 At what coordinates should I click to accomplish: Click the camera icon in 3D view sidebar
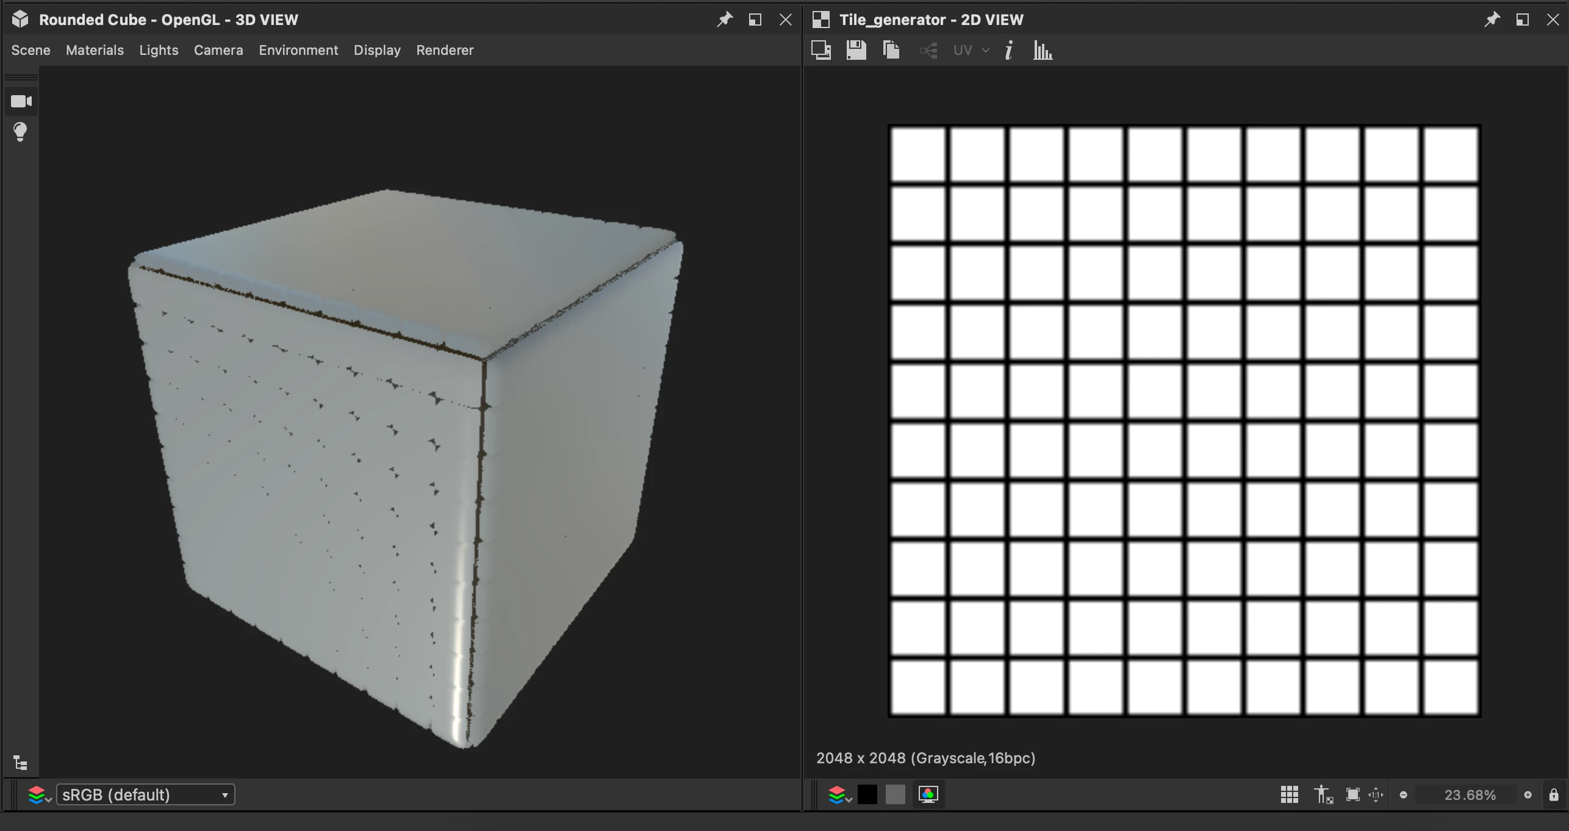pyautogui.click(x=21, y=101)
